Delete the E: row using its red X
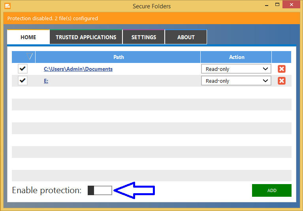This screenshot has width=303, height=211. point(282,81)
